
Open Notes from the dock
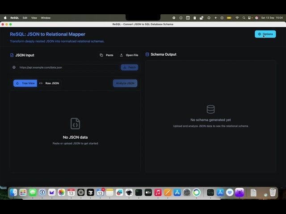point(109,193)
